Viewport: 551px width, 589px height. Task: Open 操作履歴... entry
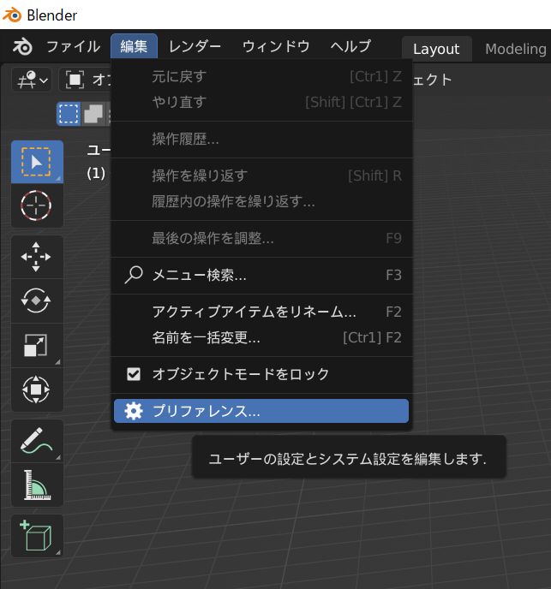click(x=261, y=140)
